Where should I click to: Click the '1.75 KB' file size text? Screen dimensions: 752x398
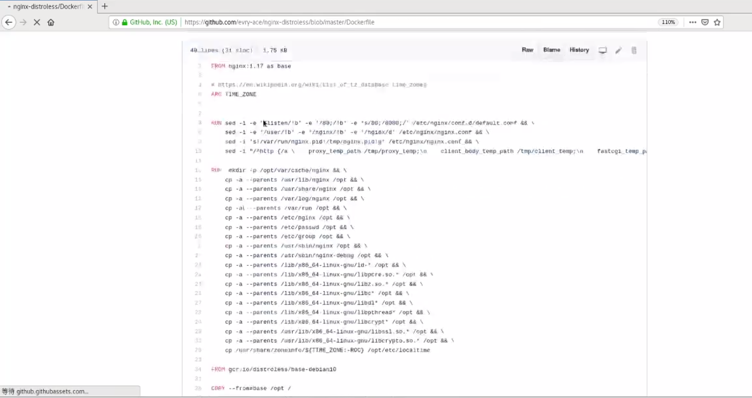click(275, 50)
